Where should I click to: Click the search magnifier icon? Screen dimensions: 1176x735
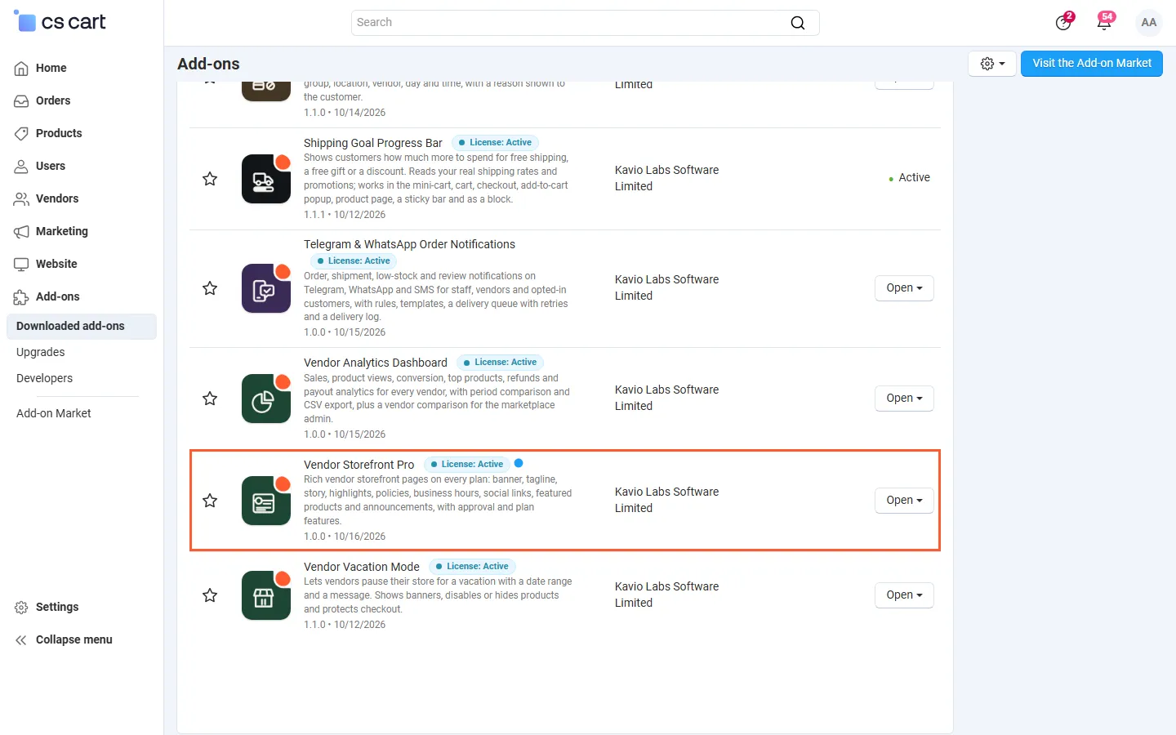(798, 23)
